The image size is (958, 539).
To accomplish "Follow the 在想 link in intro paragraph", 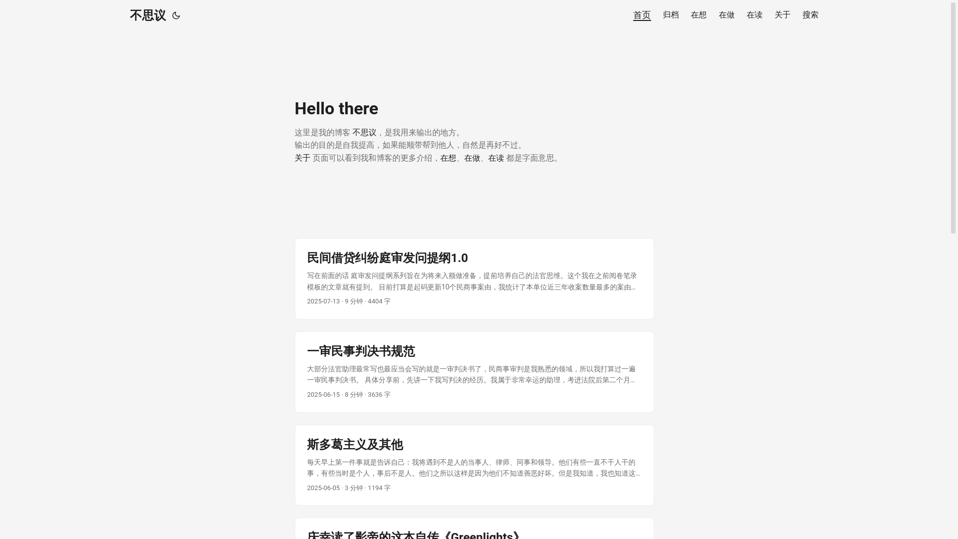I will tap(448, 158).
